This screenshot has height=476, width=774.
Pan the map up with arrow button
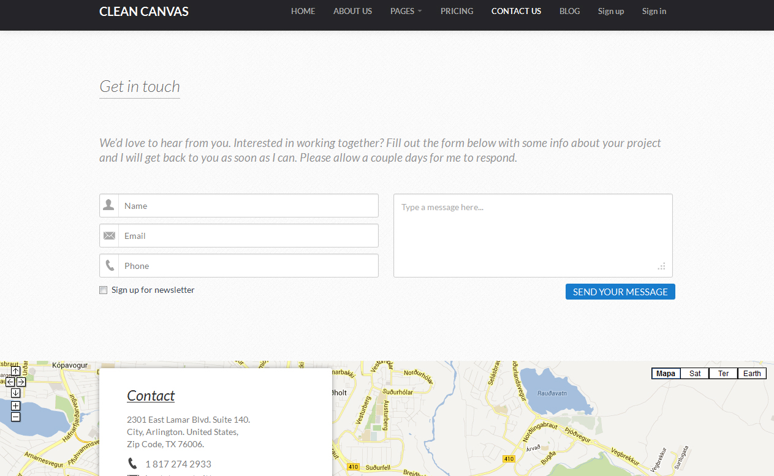pos(16,371)
